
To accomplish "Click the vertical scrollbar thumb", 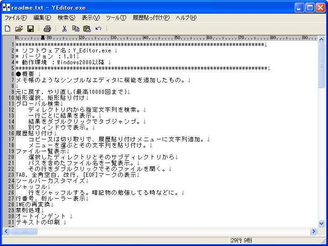I will [321, 66].
